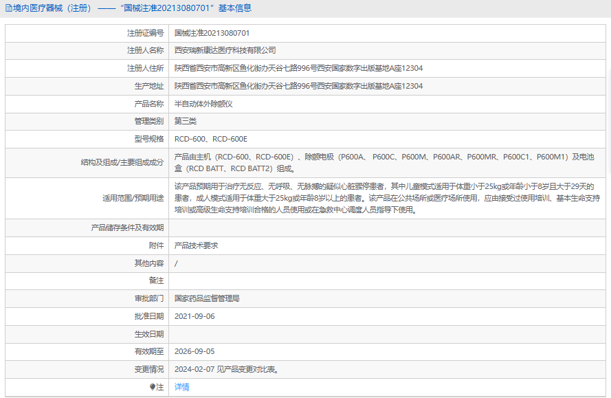The height and width of the screenshot is (398, 611).
Task: Click the bulb icon beside 注 label
Action: pos(153,387)
